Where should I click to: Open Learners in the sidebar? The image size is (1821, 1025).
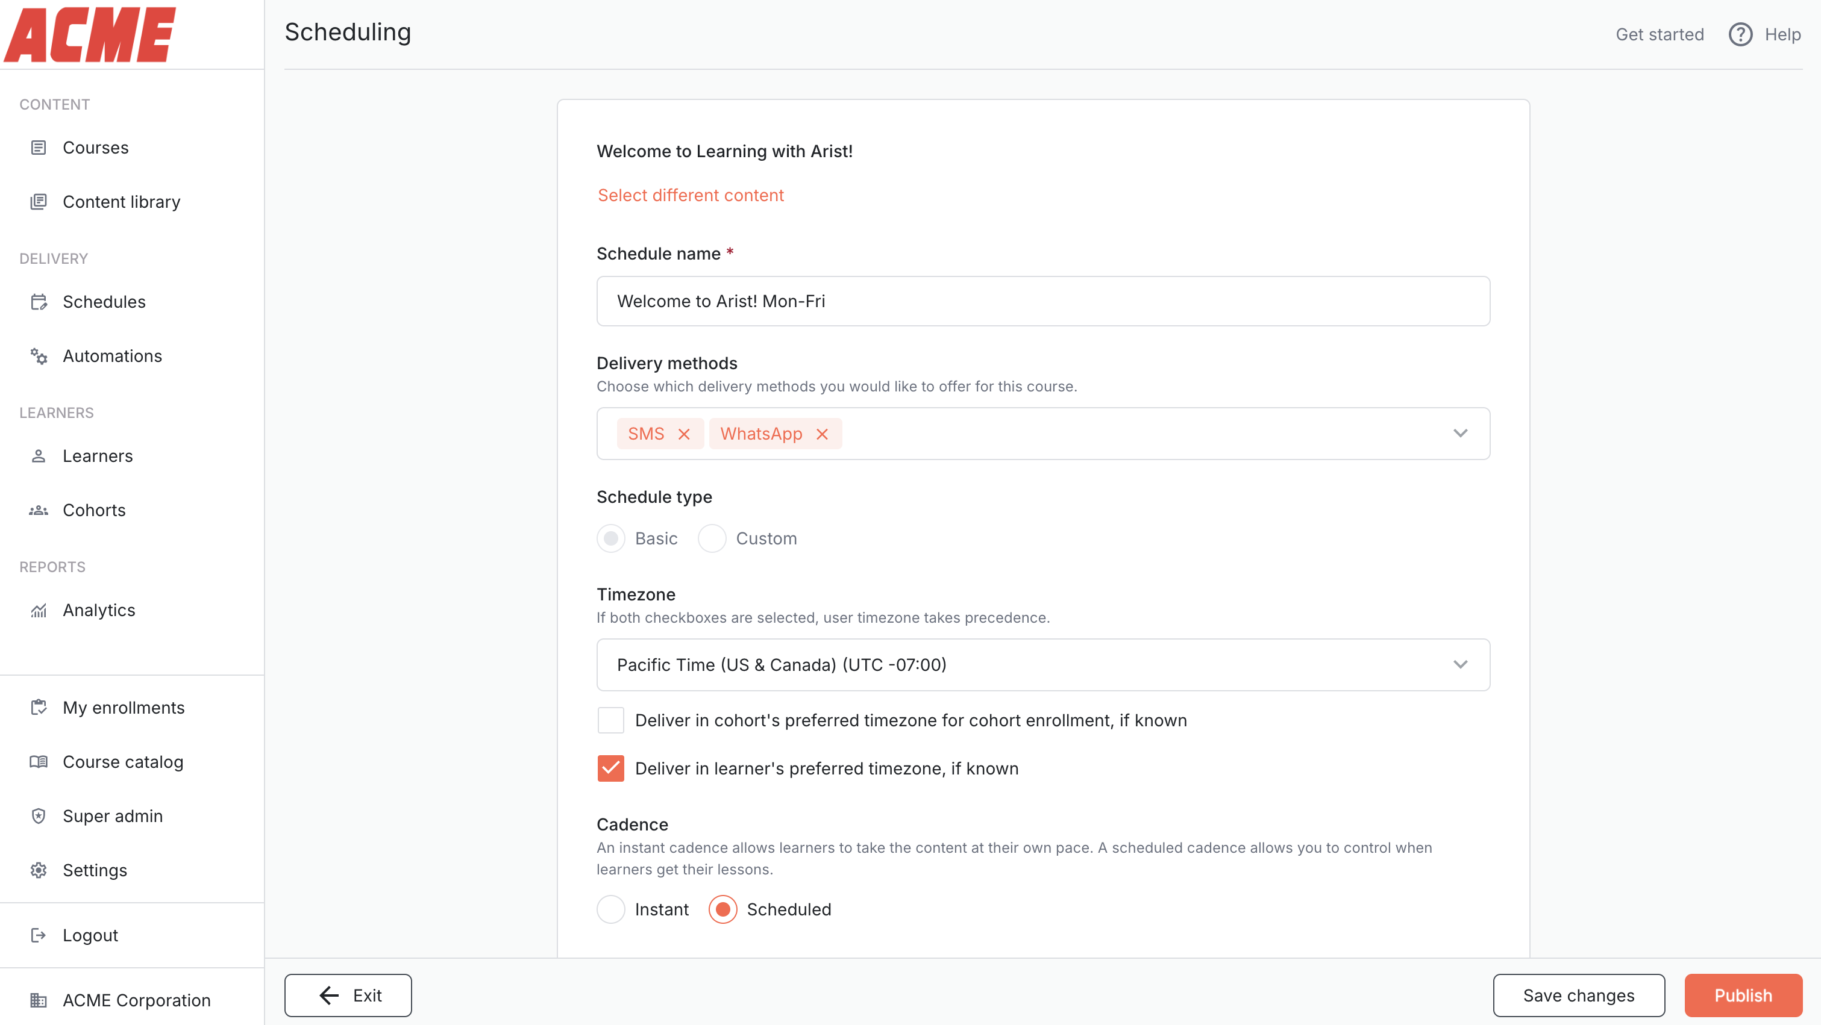(98, 456)
